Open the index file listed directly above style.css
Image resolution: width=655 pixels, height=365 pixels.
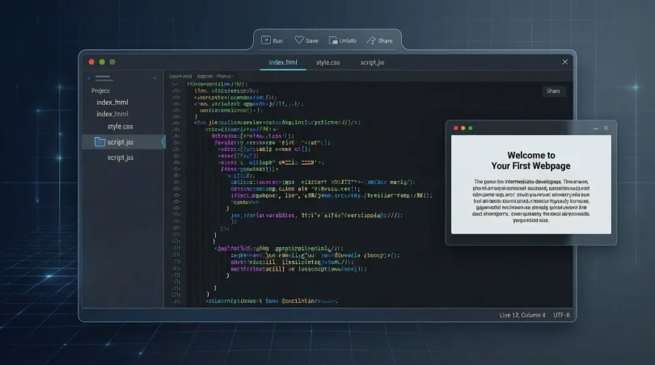112,114
